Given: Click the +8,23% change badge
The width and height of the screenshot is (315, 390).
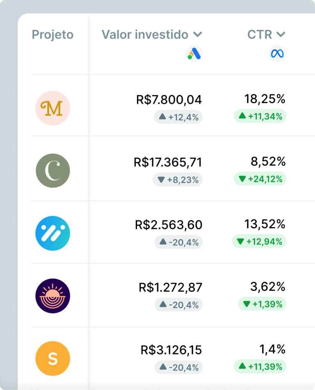Looking at the screenshot, I should 178,180.
